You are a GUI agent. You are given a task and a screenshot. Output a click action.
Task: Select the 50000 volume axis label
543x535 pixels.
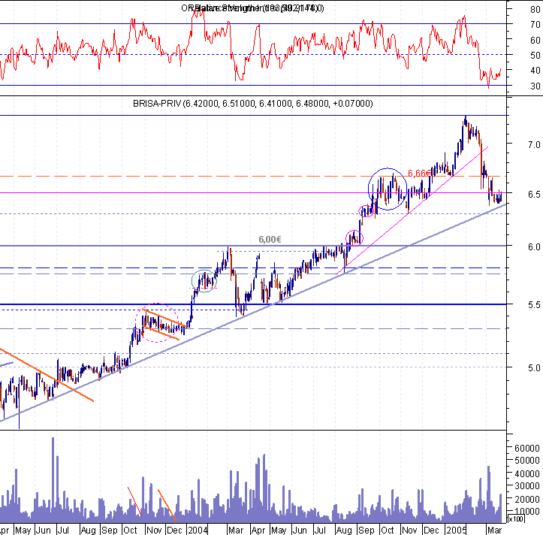pyautogui.click(x=526, y=461)
